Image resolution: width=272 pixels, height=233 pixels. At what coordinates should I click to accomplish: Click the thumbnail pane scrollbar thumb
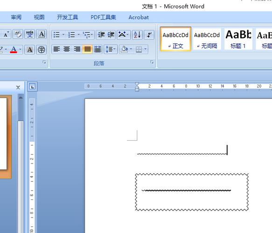(21, 177)
